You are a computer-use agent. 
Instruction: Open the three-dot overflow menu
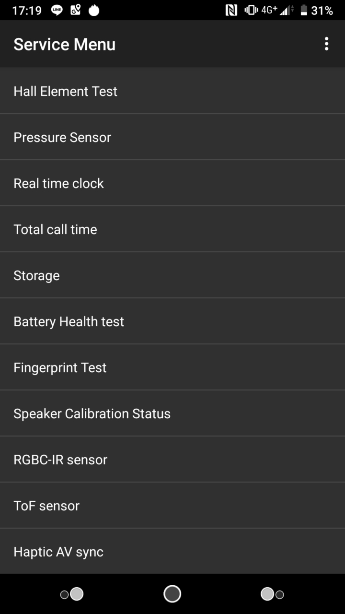pos(326,44)
